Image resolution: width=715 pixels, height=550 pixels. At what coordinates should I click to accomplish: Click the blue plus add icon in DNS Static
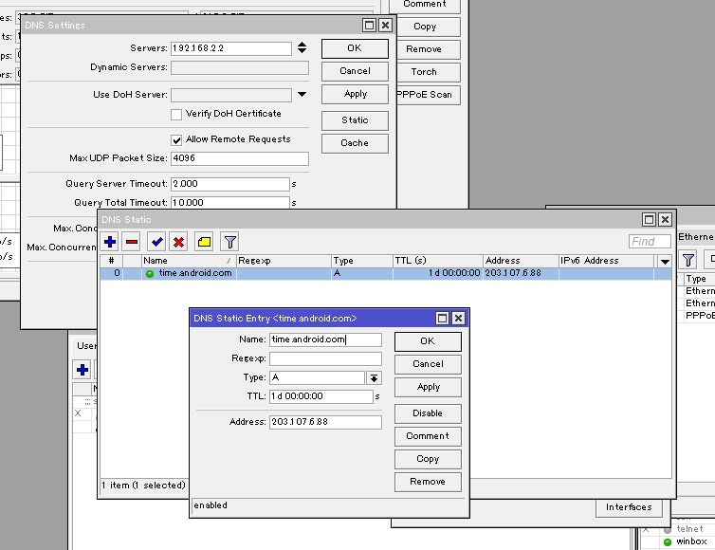pyautogui.click(x=111, y=242)
